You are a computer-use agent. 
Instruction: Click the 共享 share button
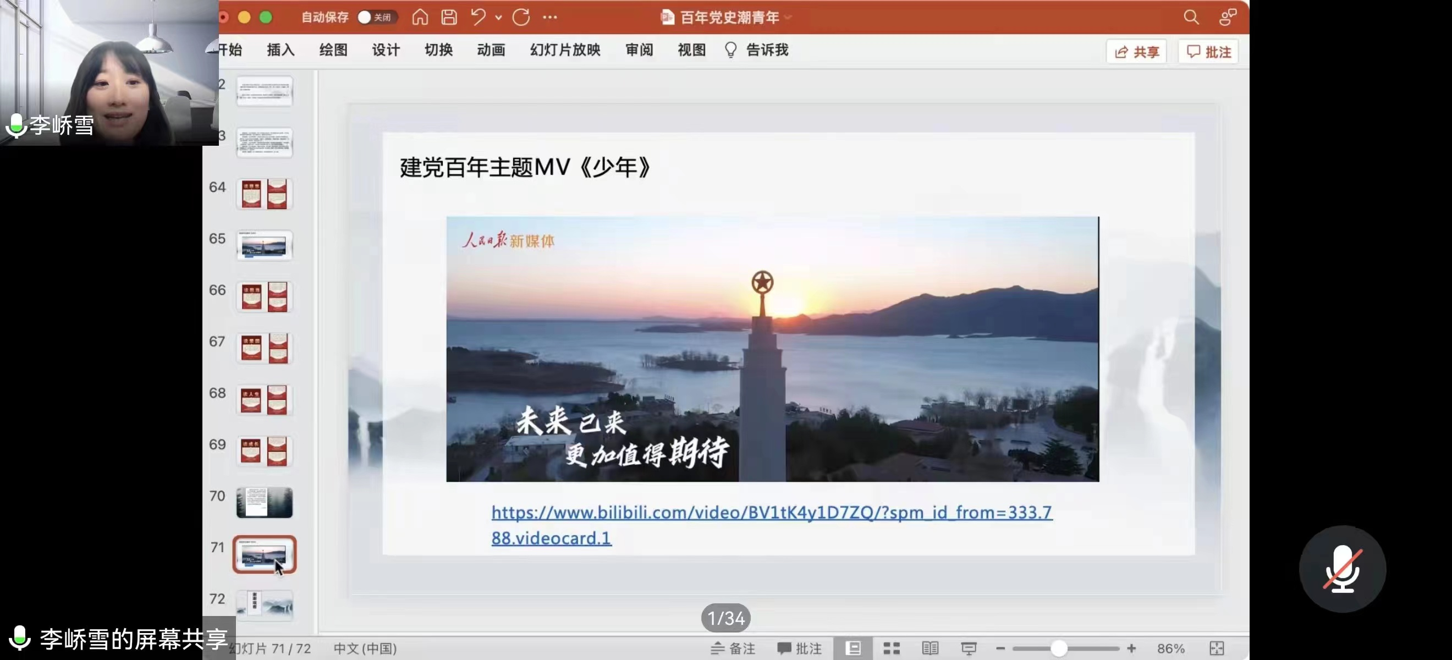point(1136,51)
